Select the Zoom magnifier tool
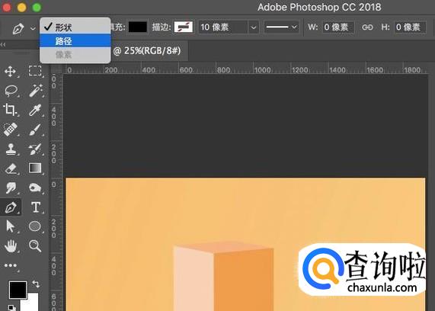The width and height of the screenshot is (435, 311). coord(35,246)
